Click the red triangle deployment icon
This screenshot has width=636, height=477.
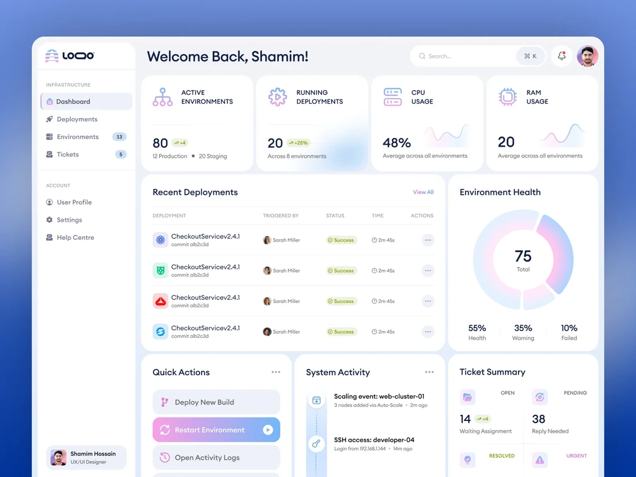coord(160,301)
